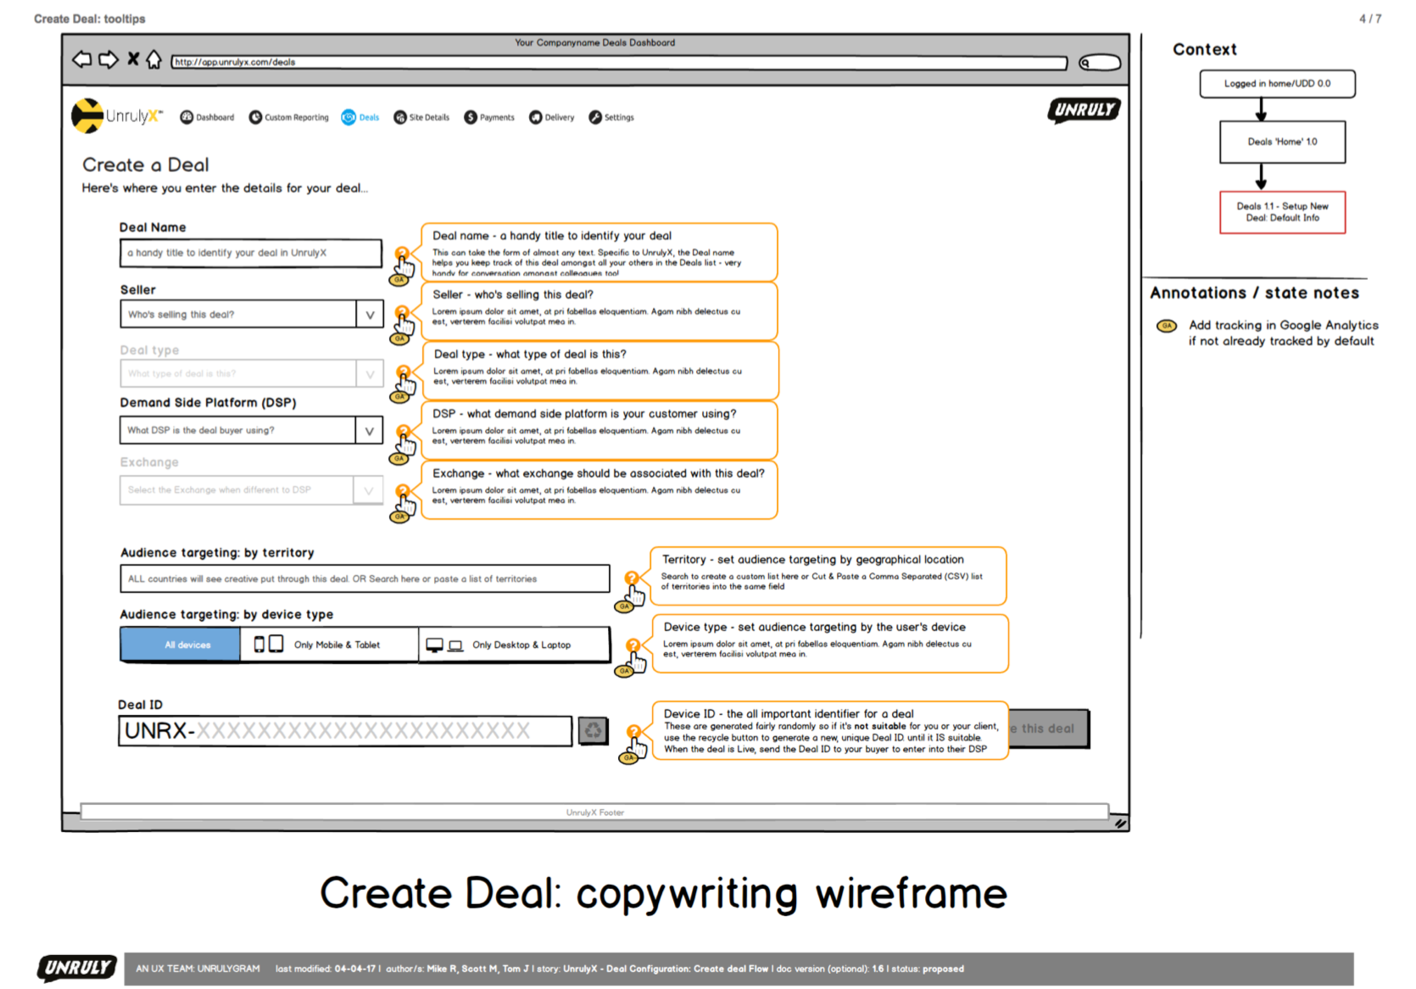Click the Exchange tooltip heading
1416x989 pixels.
click(598, 473)
